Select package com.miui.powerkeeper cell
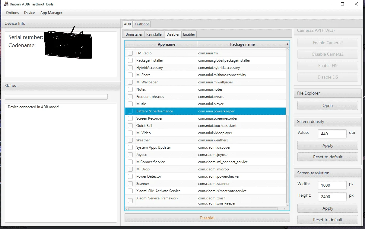 click(241, 111)
